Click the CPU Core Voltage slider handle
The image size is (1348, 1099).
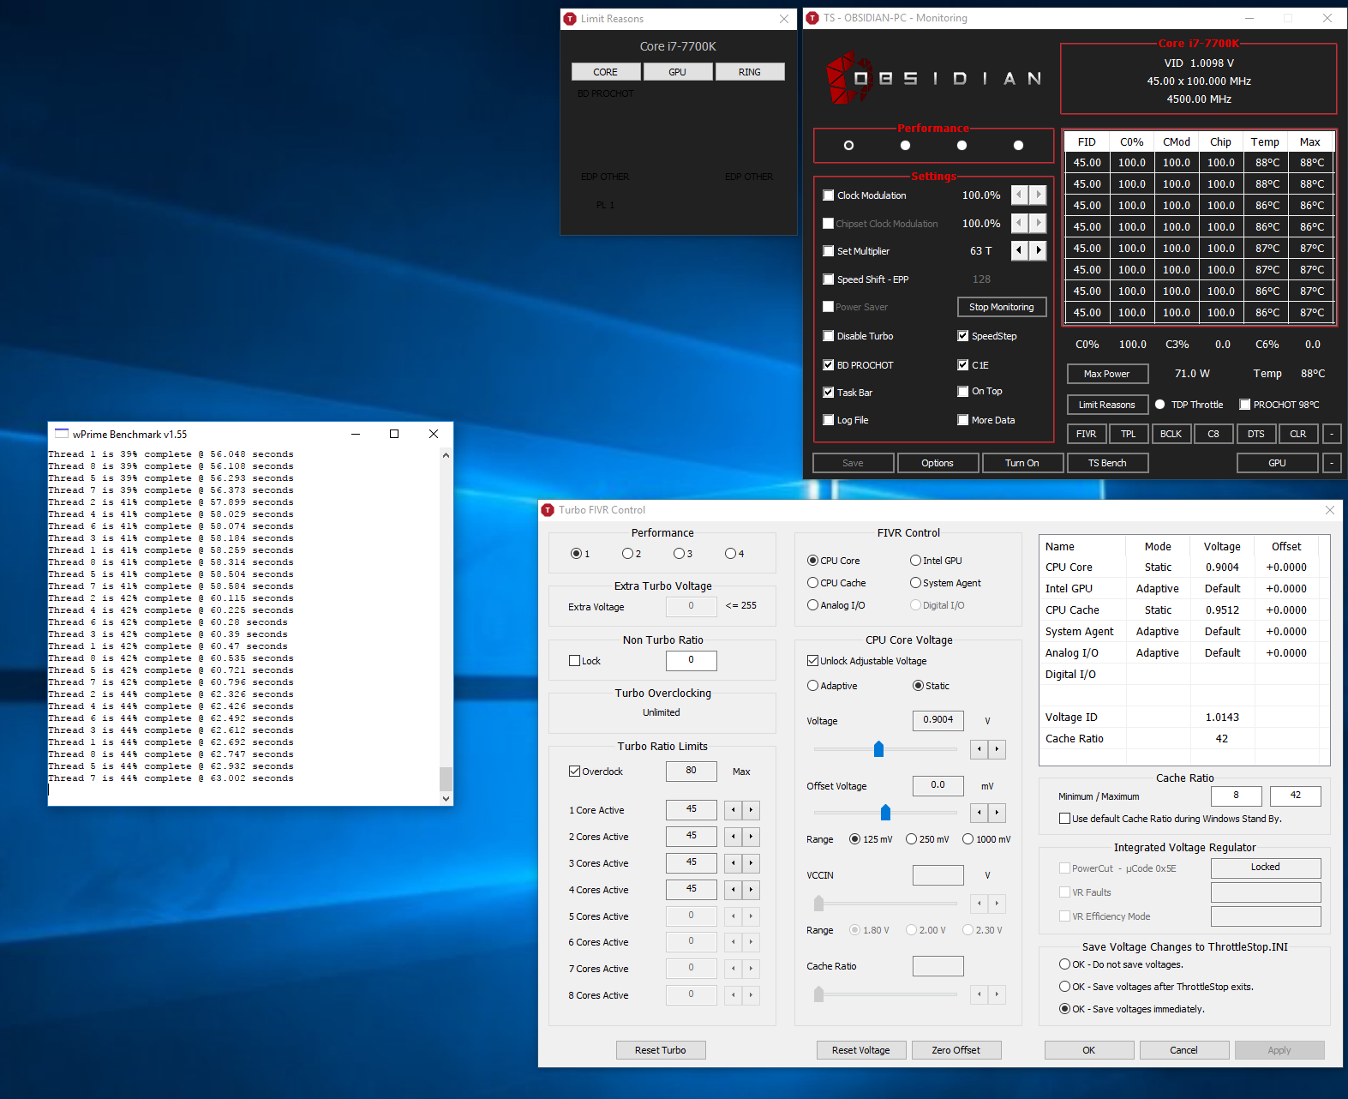coord(878,749)
